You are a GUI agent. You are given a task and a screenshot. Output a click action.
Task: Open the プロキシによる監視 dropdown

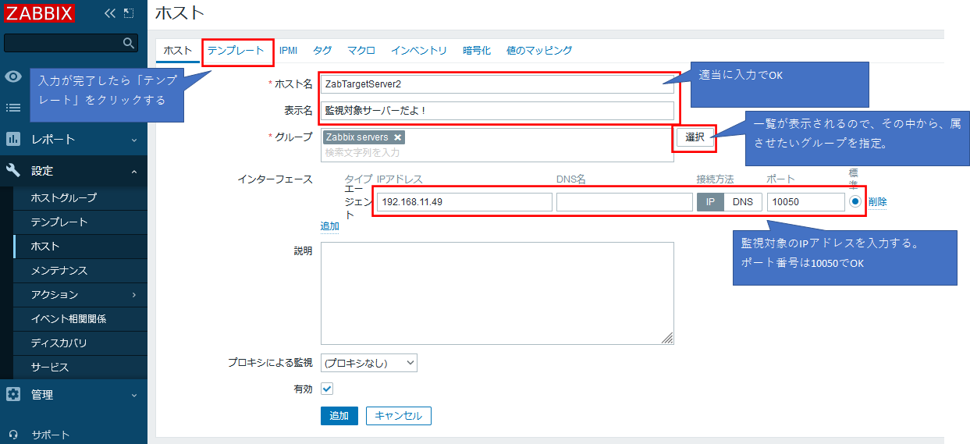tap(369, 364)
